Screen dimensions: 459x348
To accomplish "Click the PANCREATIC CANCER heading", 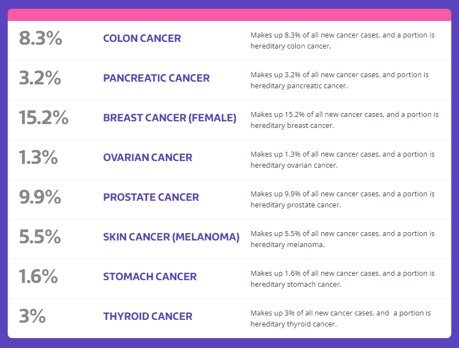I will tap(156, 78).
